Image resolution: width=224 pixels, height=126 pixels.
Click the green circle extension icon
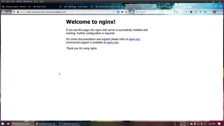(205, 12)
